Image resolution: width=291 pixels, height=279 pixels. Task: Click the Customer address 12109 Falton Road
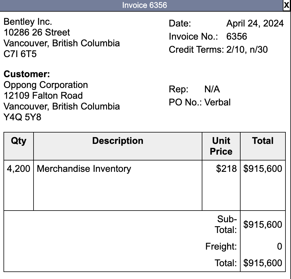(43, 96)
